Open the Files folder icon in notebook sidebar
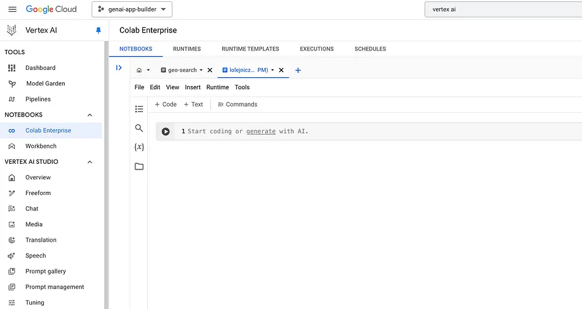 (x=138, y=166)
